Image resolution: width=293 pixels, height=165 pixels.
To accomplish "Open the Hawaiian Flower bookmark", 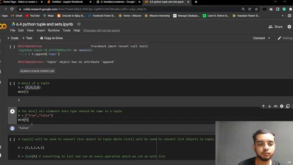I will pos(246,16).
